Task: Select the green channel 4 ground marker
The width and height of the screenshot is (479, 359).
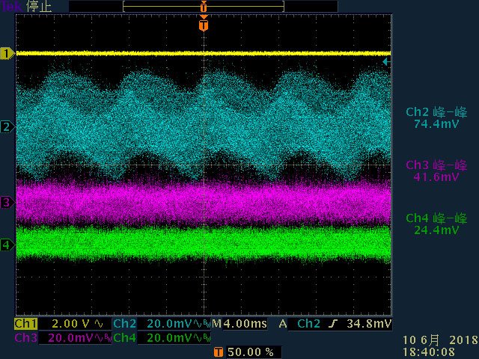Action: coord(7,245)
